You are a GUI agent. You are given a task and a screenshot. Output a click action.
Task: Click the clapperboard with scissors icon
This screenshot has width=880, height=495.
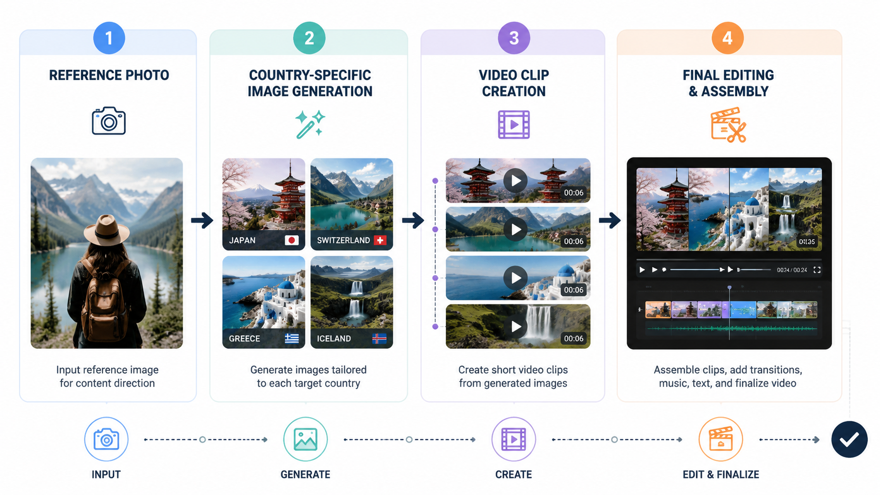click(x=728, y=125)
